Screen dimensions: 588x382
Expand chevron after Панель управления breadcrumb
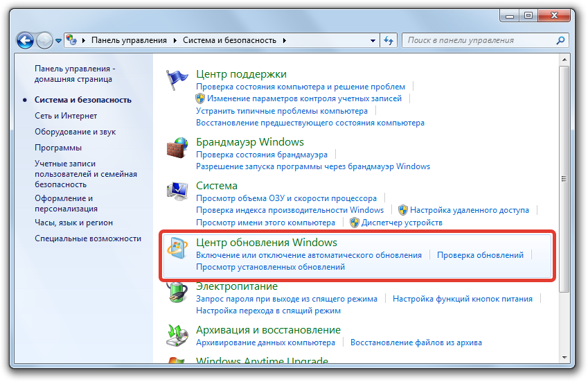(x=175, y=40)
